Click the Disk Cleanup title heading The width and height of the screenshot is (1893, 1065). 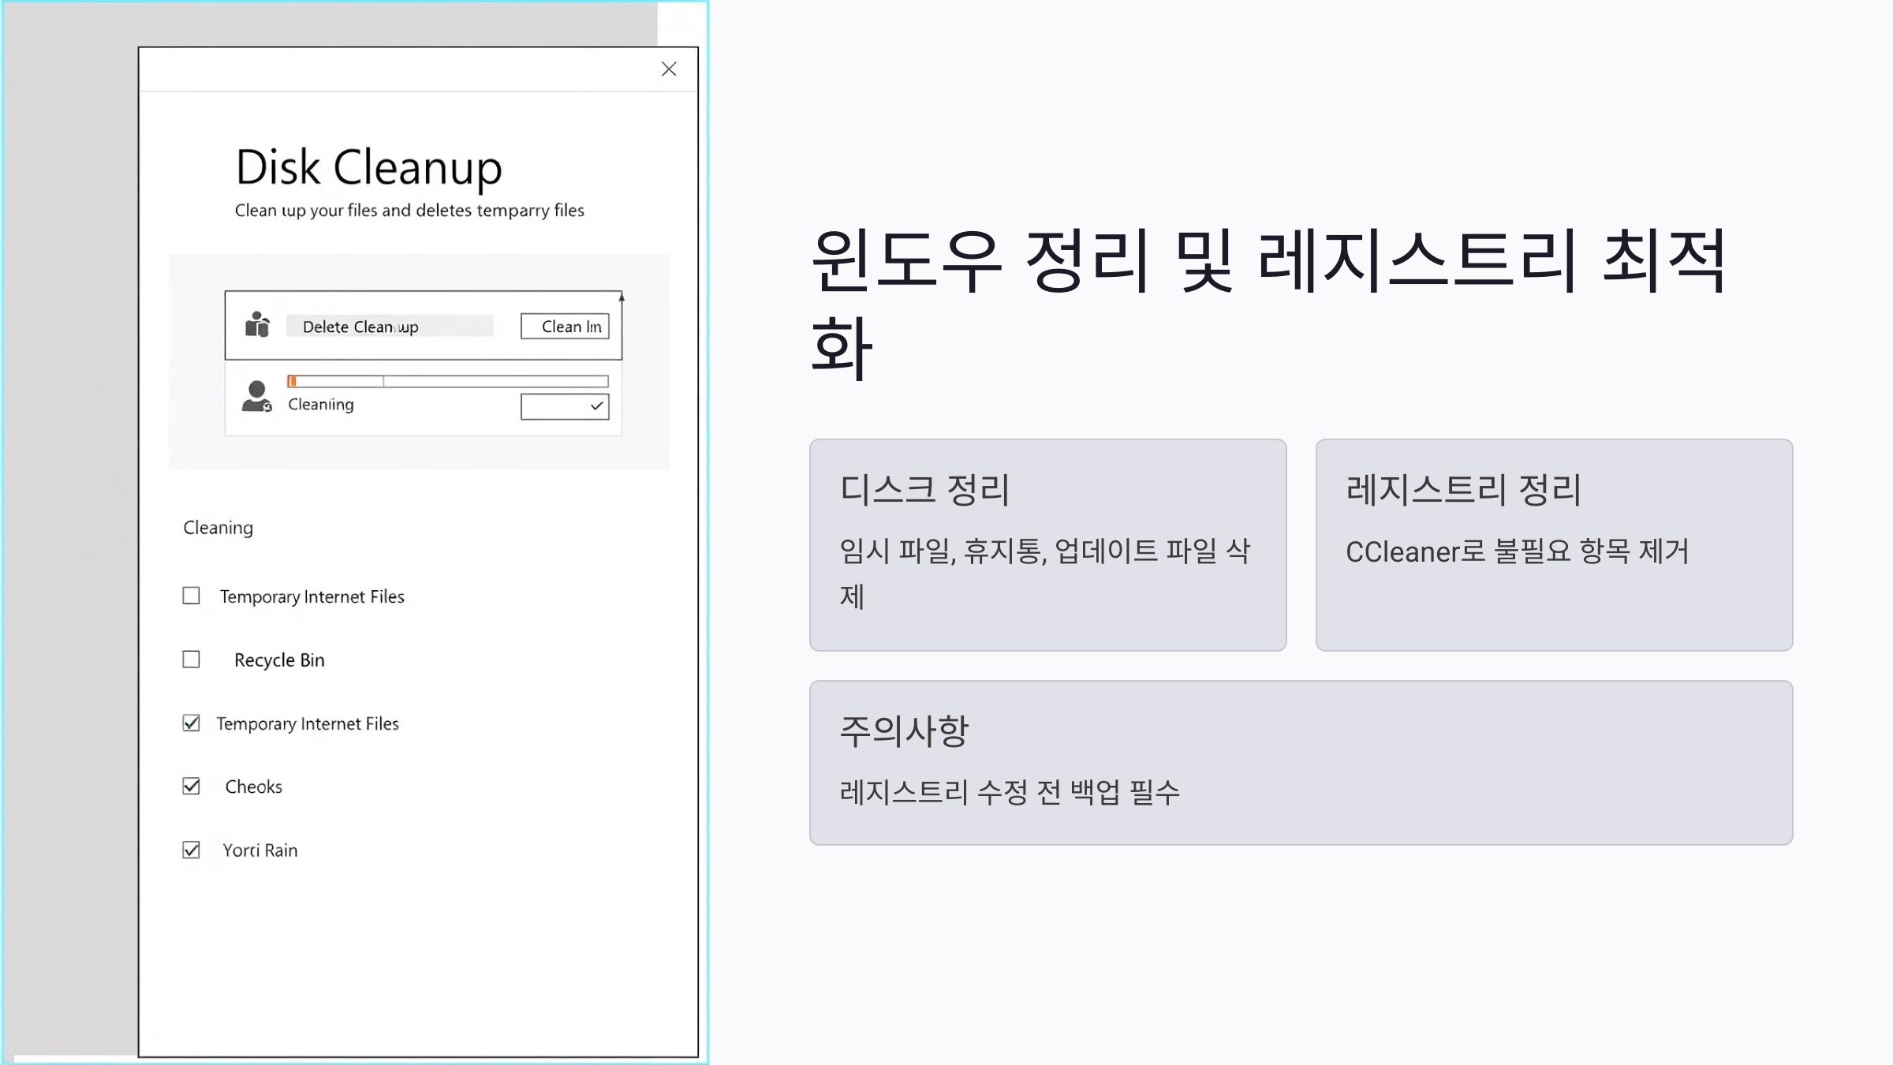(368, 167)
